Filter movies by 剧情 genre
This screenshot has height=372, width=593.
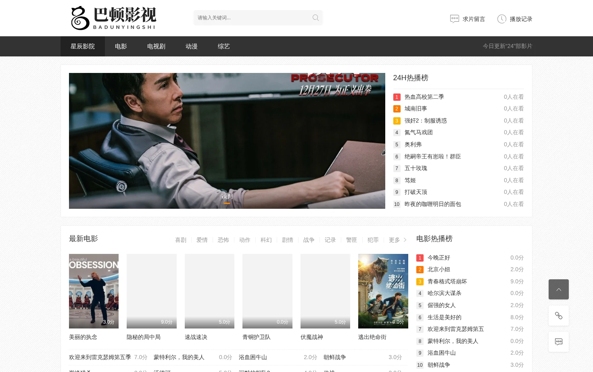point(288,240)
